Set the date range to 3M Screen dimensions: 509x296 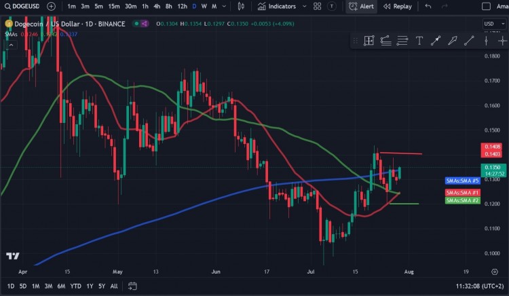(x=48, y=286)
